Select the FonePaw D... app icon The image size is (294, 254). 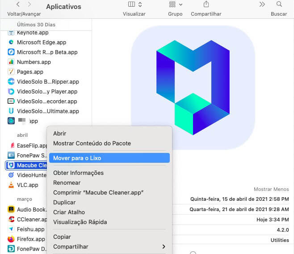tap(11, 249)
